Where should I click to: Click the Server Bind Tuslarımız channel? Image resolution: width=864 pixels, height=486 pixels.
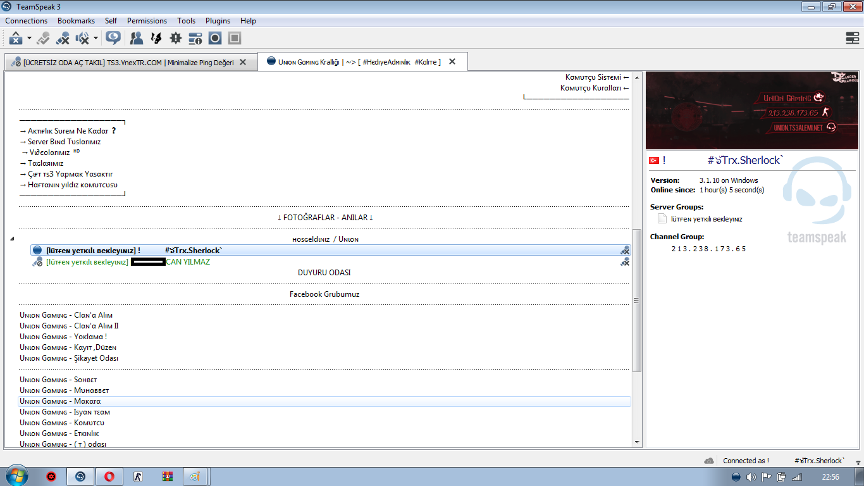click(60, 142)
